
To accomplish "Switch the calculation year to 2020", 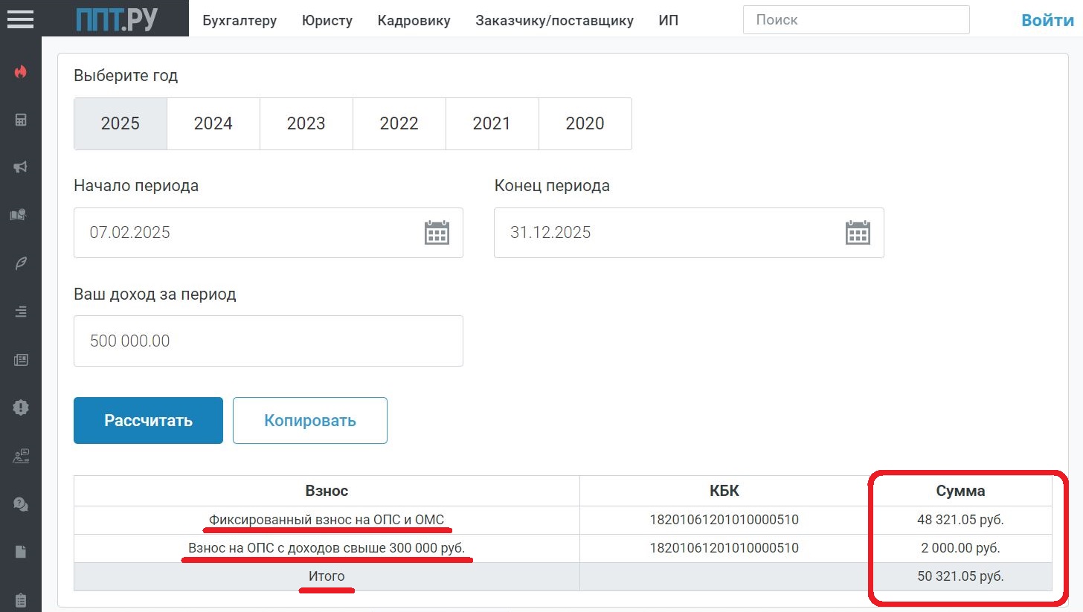I will [x=585, y=123].
